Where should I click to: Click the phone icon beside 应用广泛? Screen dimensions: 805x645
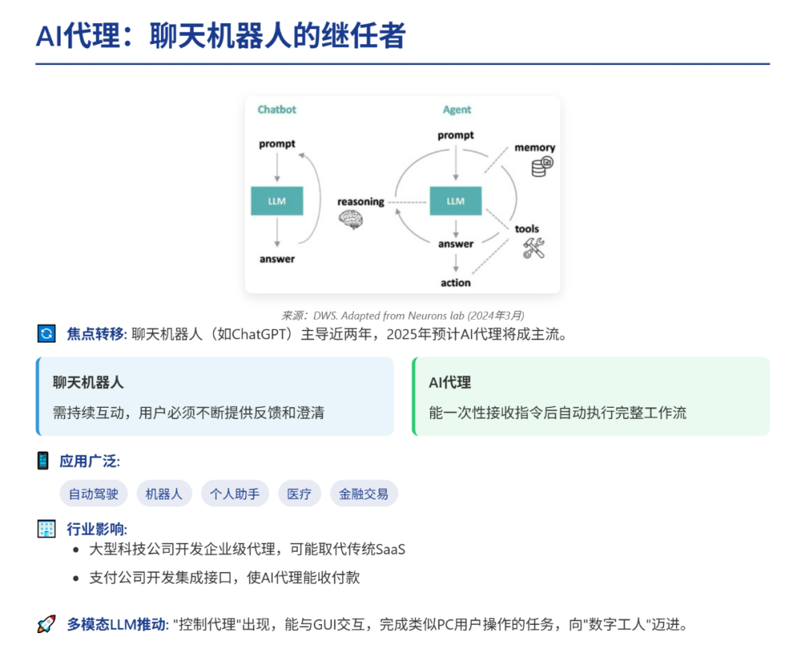[43, 461]
